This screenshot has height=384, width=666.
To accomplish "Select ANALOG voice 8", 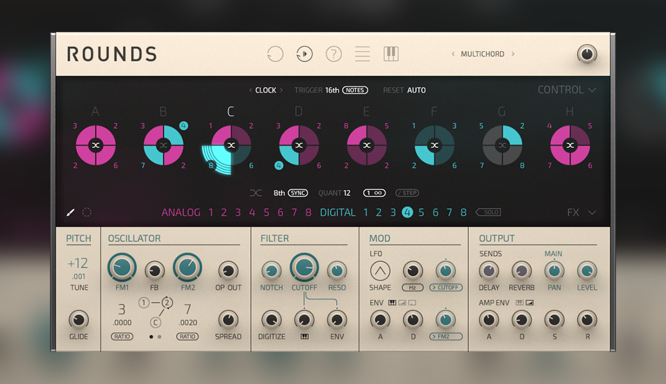I will pyautogui.click(x=309, y=212).
